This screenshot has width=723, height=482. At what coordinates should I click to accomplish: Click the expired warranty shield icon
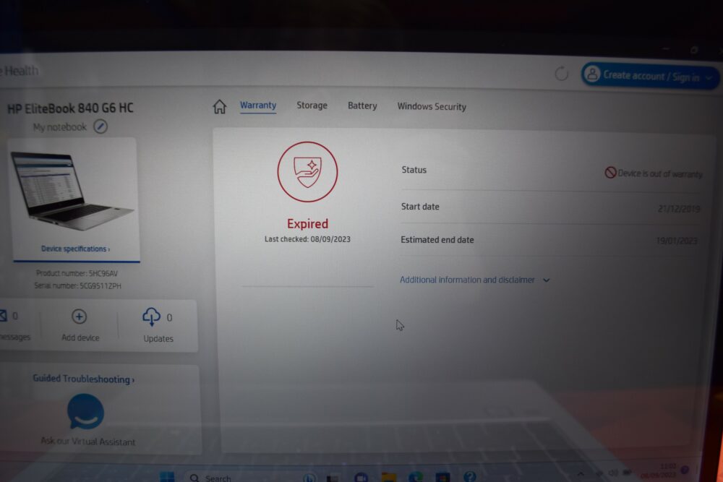click(x=307, y=172)
